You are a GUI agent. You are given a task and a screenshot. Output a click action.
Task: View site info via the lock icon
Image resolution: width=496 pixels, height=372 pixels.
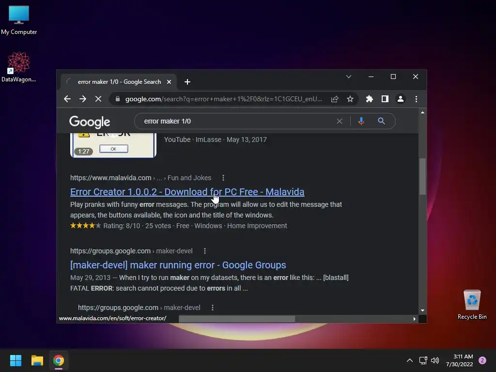118,99
